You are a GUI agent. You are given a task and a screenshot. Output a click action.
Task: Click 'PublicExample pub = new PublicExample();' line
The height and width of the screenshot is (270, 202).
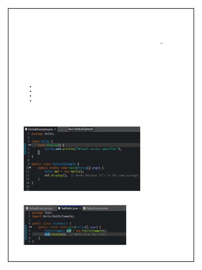(76, 231)
